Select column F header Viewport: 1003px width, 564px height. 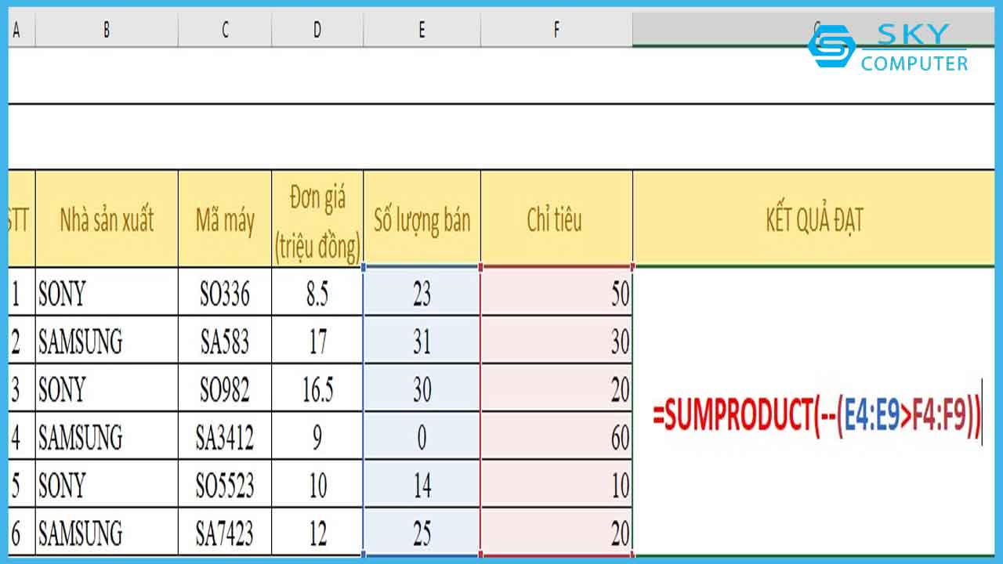coord(556,30)
